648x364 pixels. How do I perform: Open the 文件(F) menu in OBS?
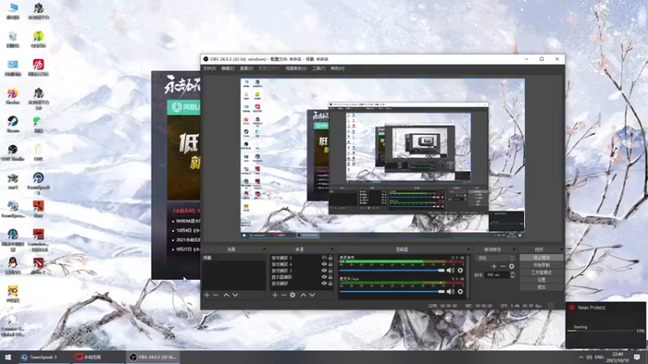tap(210, 69)
